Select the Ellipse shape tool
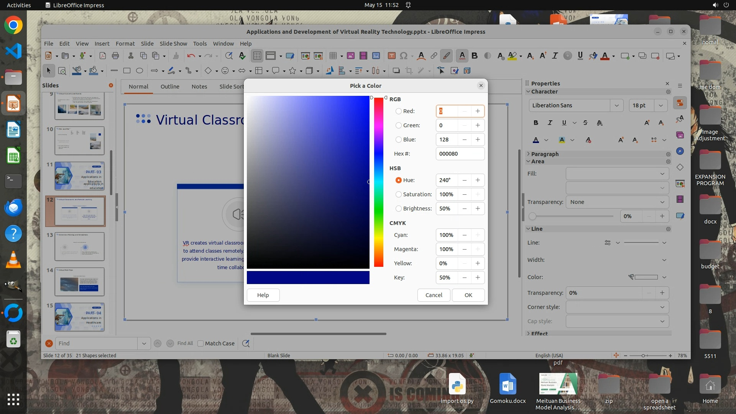Image resolution: width=736 pixels, height=414 pixels. [140, 71]
